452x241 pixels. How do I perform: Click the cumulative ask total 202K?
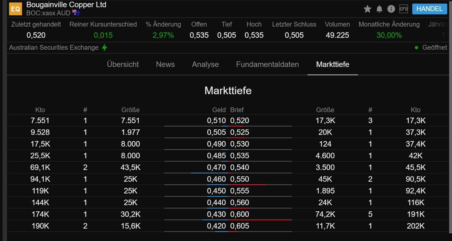coord(416,226)
